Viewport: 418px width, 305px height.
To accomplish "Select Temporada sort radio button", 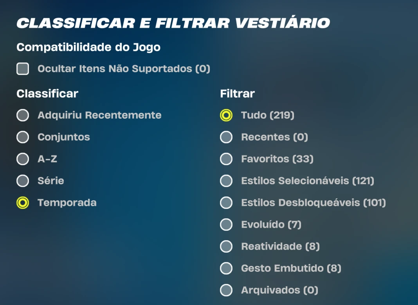I will (x=23, y=203).
